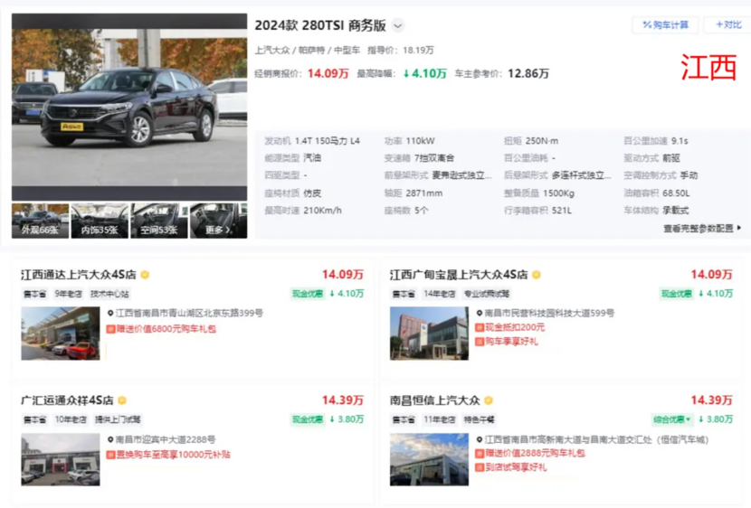Click the 14.39万 price on 南昌恒信 card
Screen dimensions: 751x508
711,400
